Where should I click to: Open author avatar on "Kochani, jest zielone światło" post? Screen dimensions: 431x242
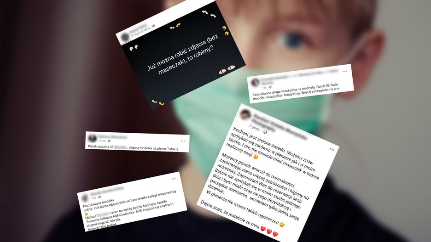[245, 114]
